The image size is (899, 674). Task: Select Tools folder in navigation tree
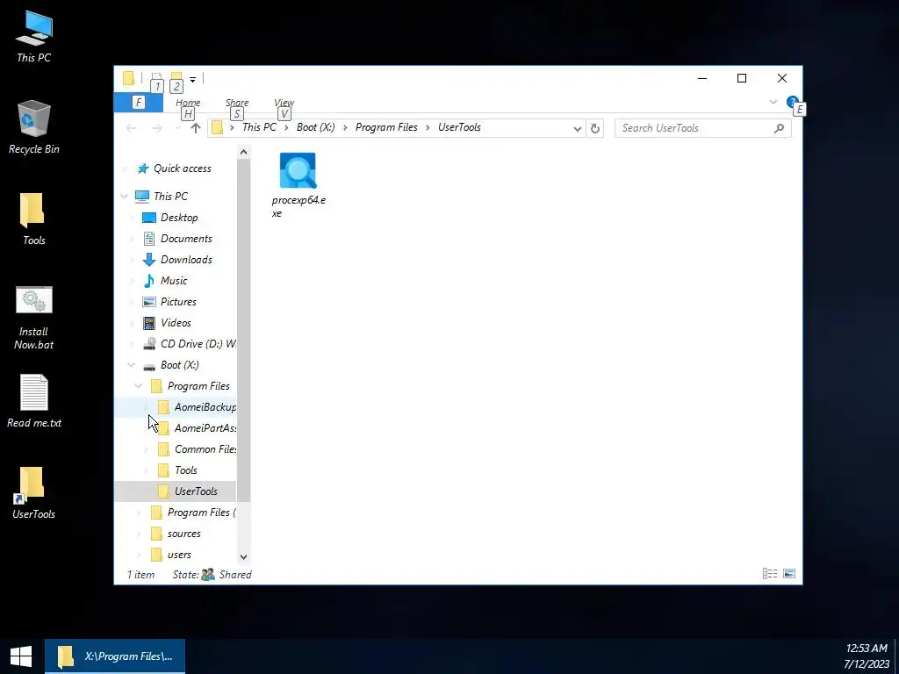point(185,470)
